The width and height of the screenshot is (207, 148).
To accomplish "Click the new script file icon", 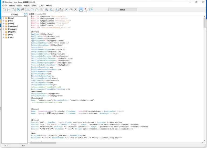I will point(4,10).
